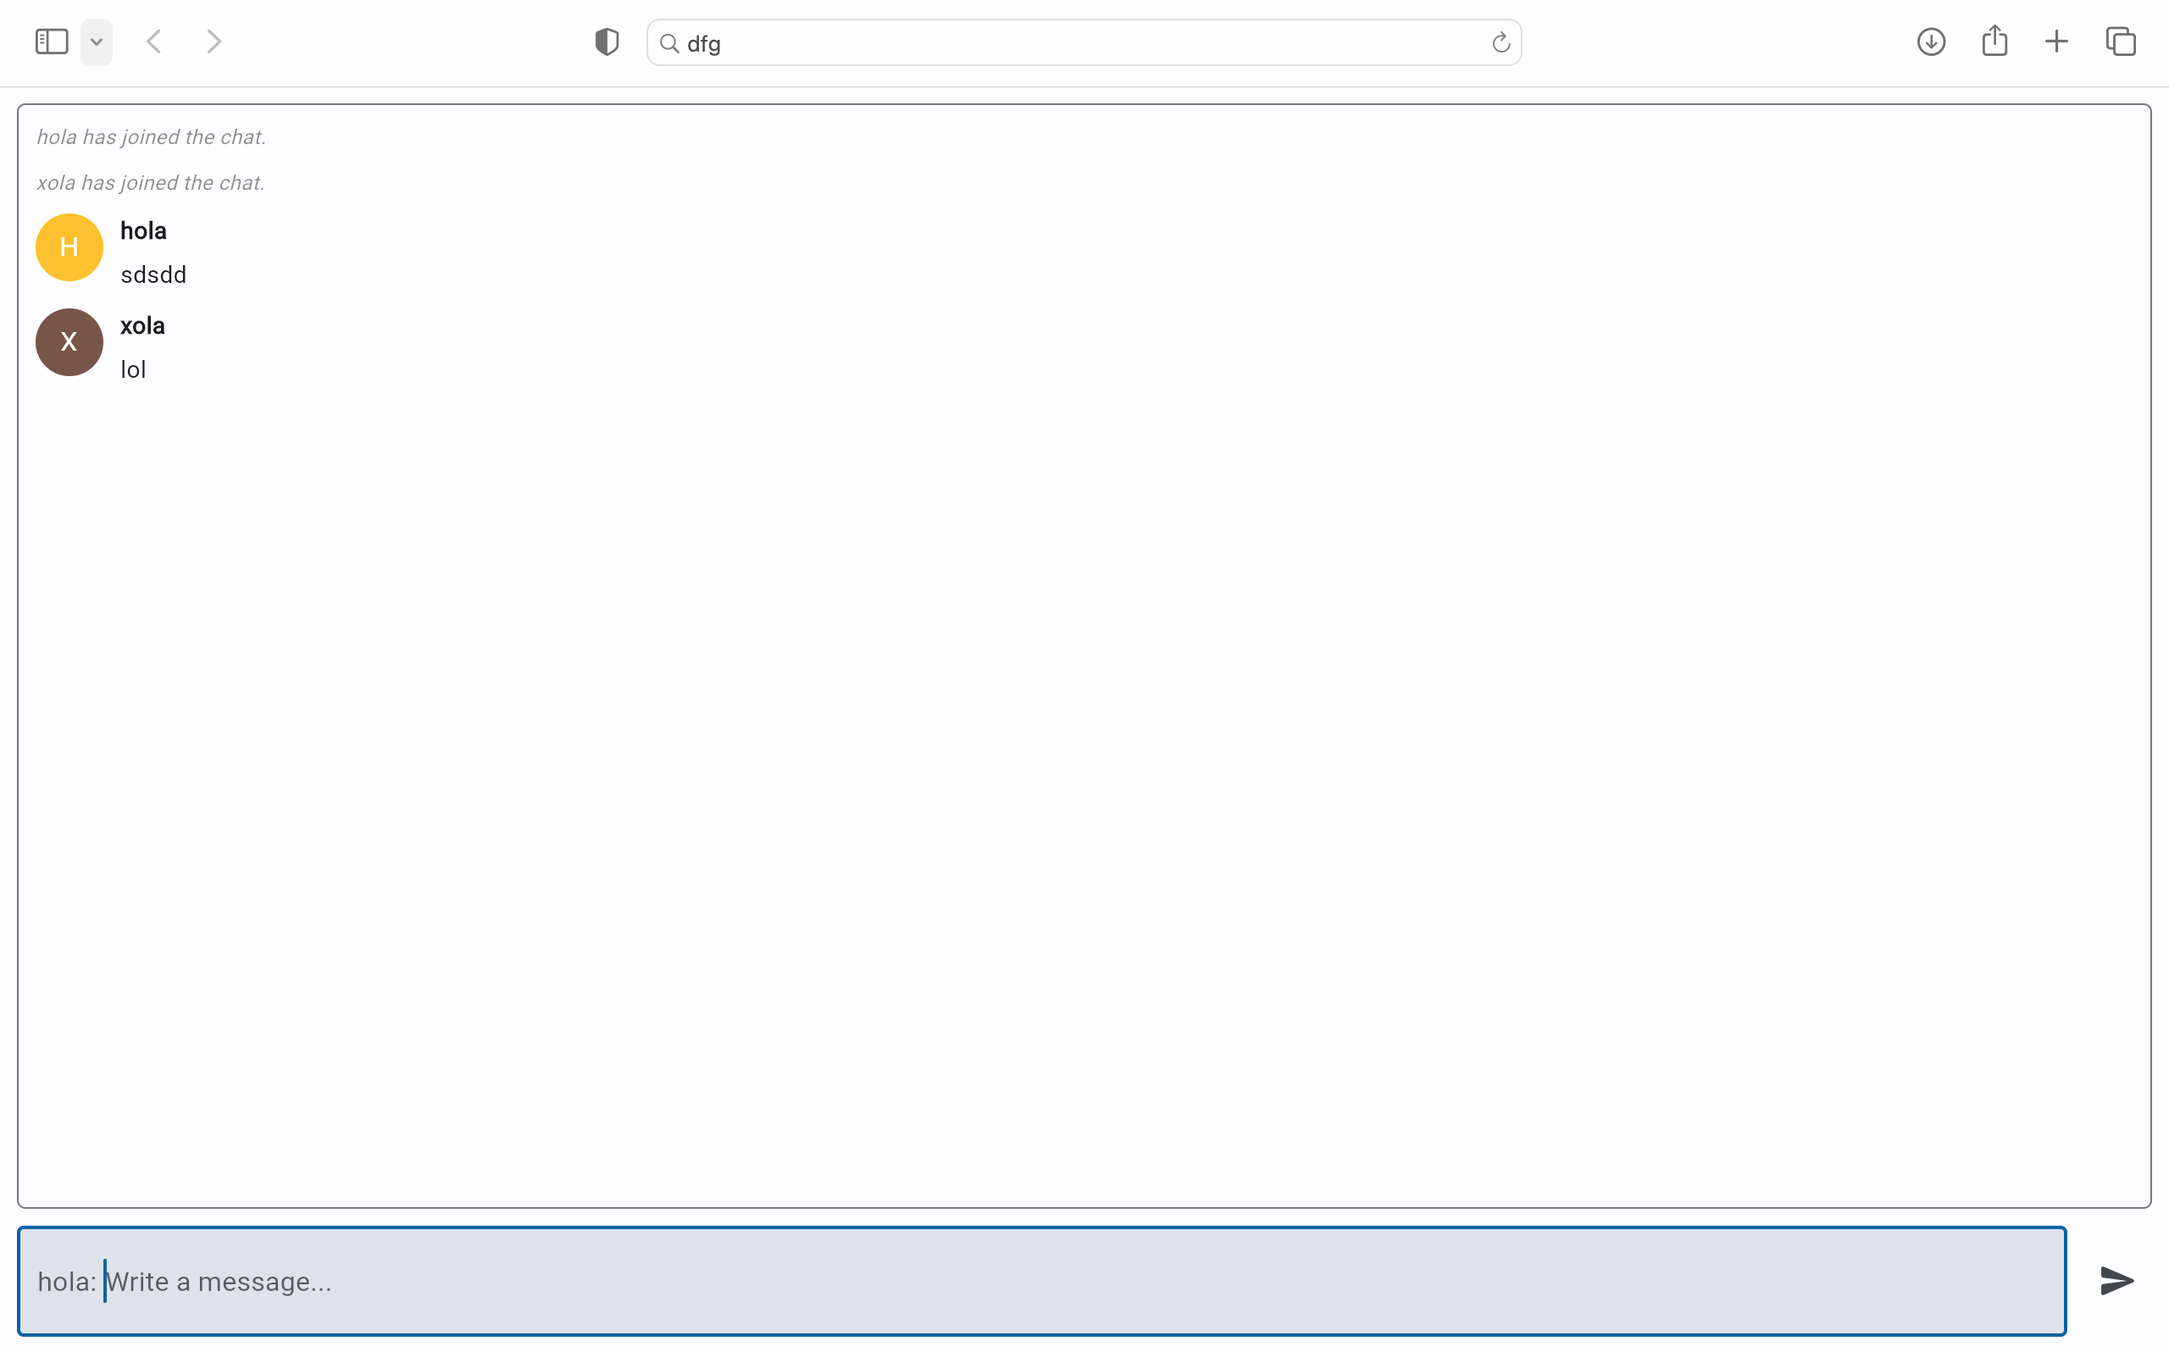Open the share menu
Screen dimensions: 2169x1352
(1994, 42)
